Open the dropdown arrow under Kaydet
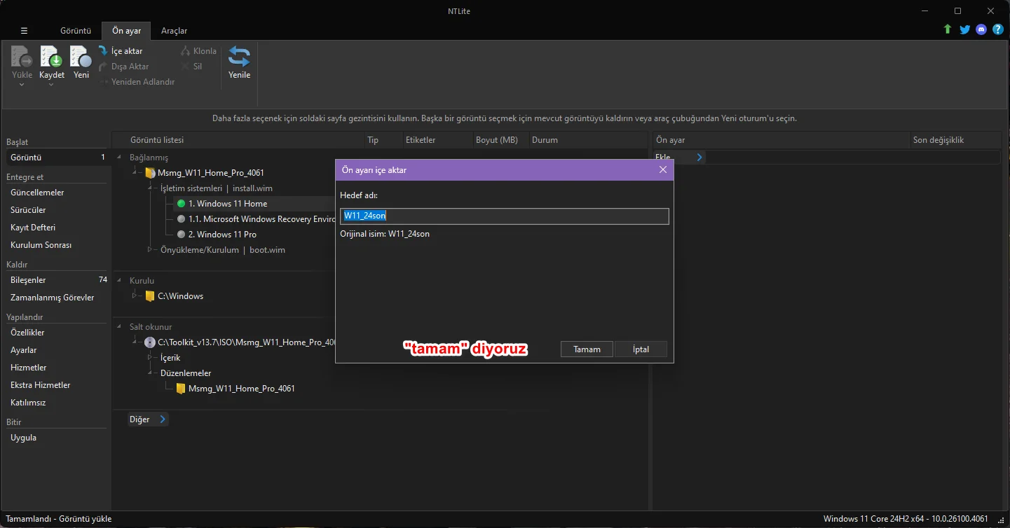Viewport: 1010px width, 528px height. coord(51,85)
